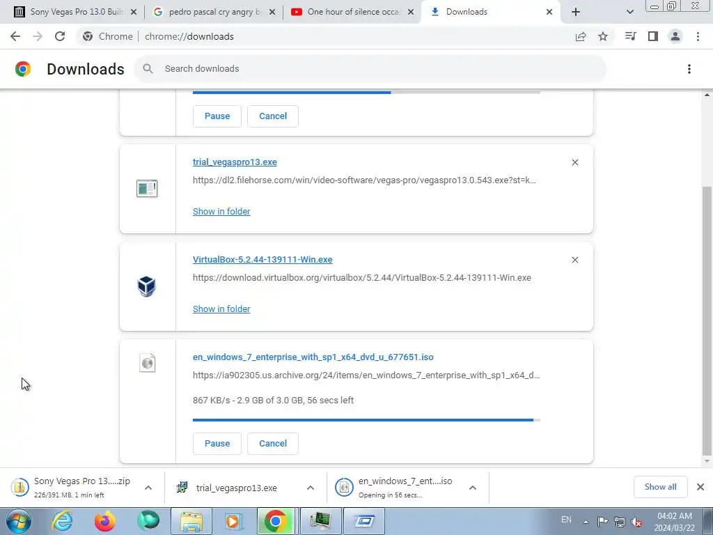This screenshot has width=713, height=535.
Task: Close the download shelf bar
Action: coord(700,487)
